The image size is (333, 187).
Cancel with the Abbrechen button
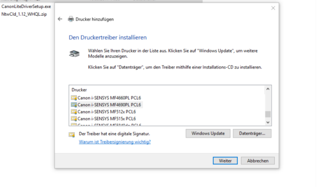point(258,161)
